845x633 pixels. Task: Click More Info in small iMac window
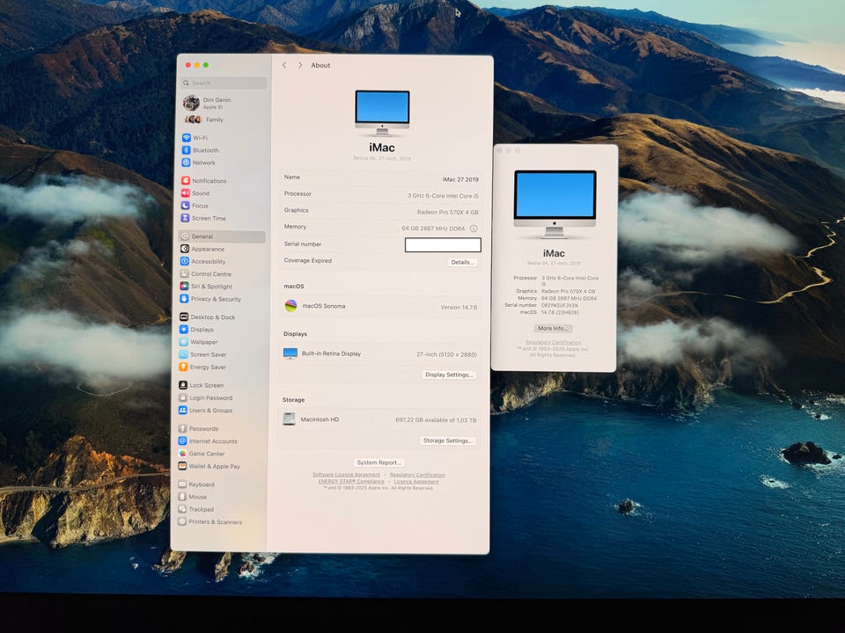coord(553,328)
